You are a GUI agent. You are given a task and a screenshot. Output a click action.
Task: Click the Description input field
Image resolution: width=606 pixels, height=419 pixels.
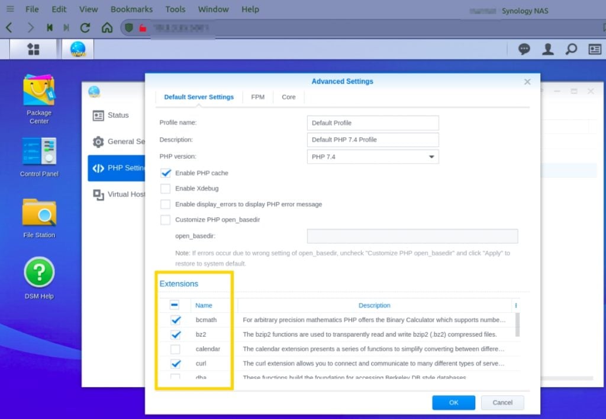pyautogui.click(x=373, y=140)
